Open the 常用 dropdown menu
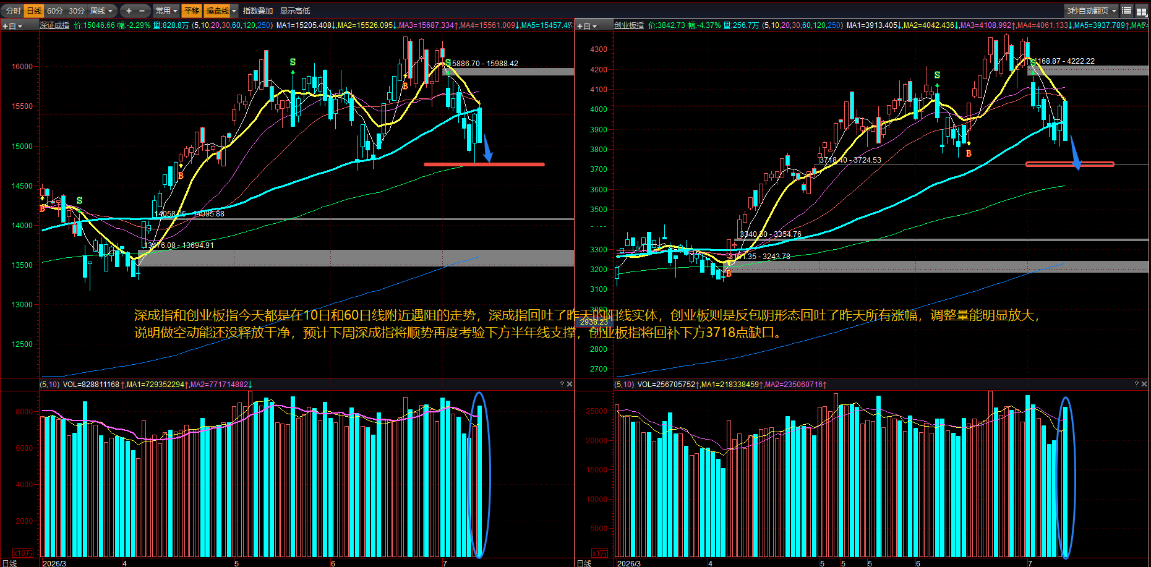 166,11
